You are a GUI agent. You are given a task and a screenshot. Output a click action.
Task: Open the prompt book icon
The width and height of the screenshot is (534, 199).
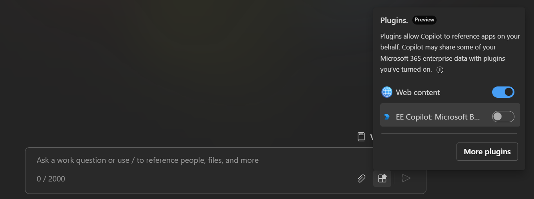361,137
